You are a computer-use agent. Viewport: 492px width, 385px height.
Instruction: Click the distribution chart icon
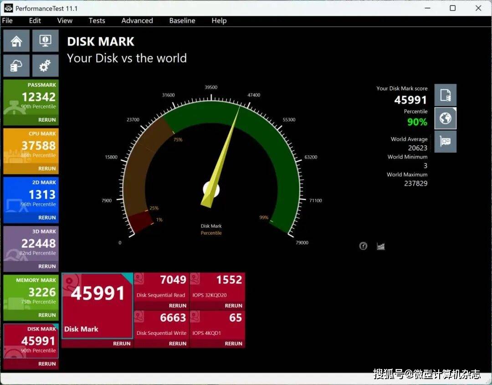[x=380, y=246]
